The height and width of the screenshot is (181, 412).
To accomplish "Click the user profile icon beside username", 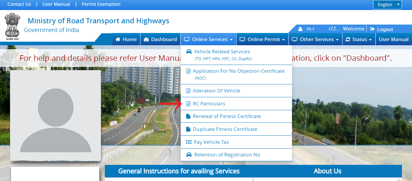I will pos(300,29).
